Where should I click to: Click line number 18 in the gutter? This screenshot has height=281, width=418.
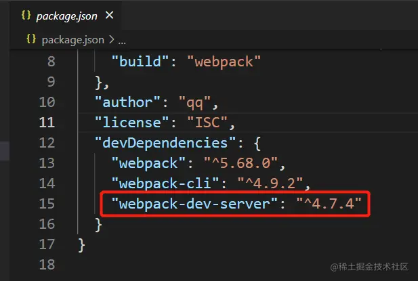click(x=47, y=265)
